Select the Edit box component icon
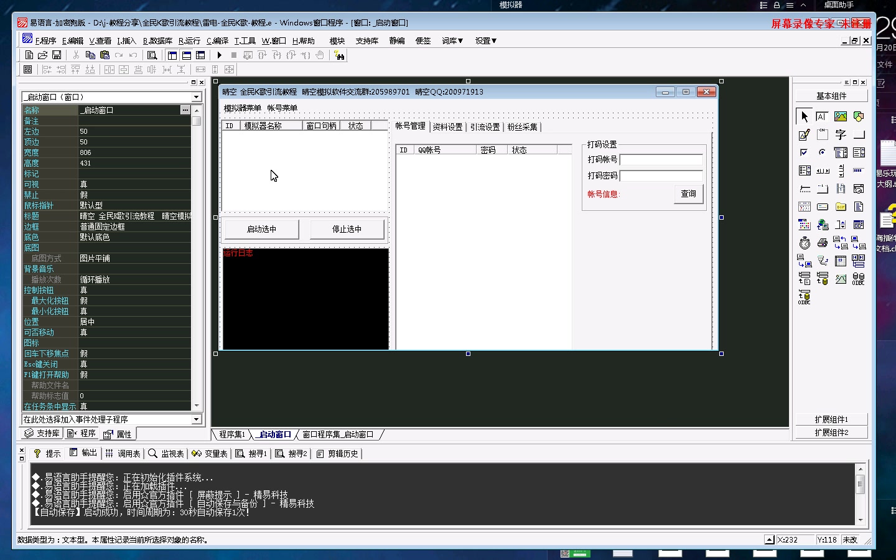896x560 pixels. click(x=822, y=116)
